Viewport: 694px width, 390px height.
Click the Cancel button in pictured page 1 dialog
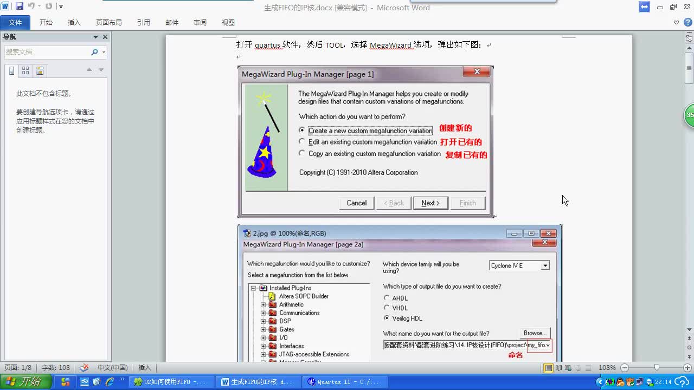[x=357, y=203]
